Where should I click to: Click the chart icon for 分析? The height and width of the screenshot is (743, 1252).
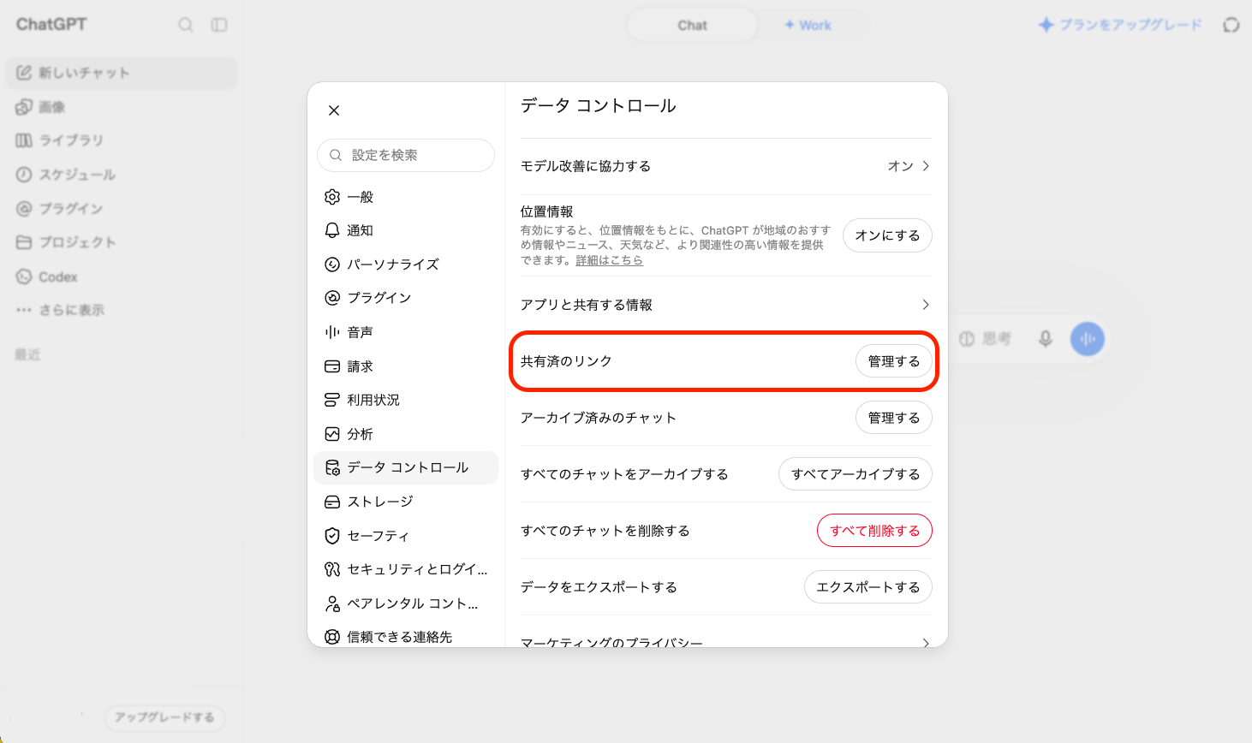pos(332,434)
